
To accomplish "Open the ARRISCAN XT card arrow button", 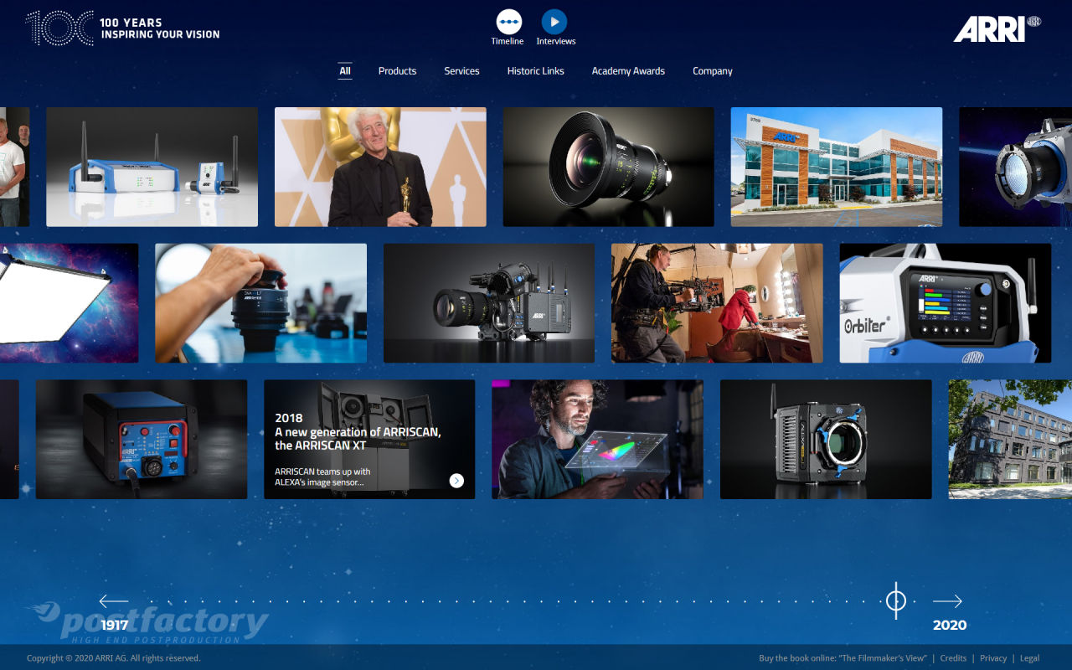I will tap(456, 480).
